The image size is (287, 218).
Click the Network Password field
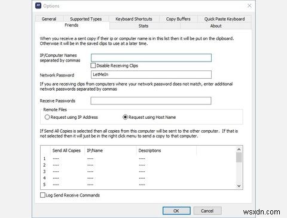151,75
